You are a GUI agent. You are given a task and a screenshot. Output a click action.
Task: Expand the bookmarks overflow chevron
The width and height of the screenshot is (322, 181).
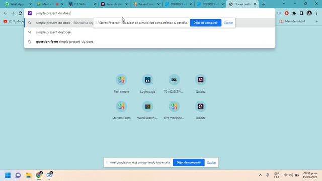pyautogui.click(x=316, y=21)
